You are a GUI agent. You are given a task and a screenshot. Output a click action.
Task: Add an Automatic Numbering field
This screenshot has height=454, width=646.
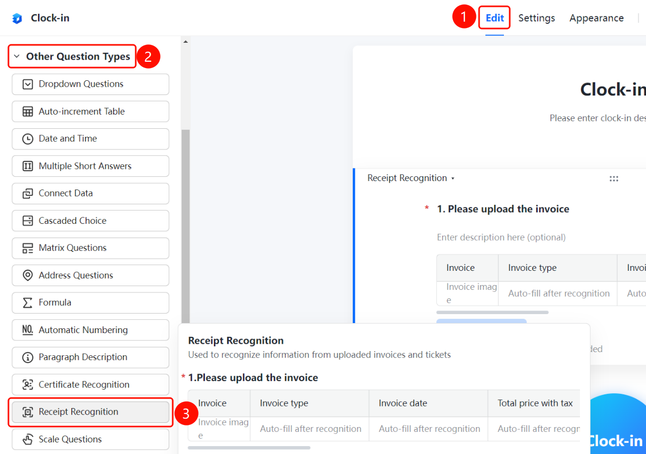(90, 330)
